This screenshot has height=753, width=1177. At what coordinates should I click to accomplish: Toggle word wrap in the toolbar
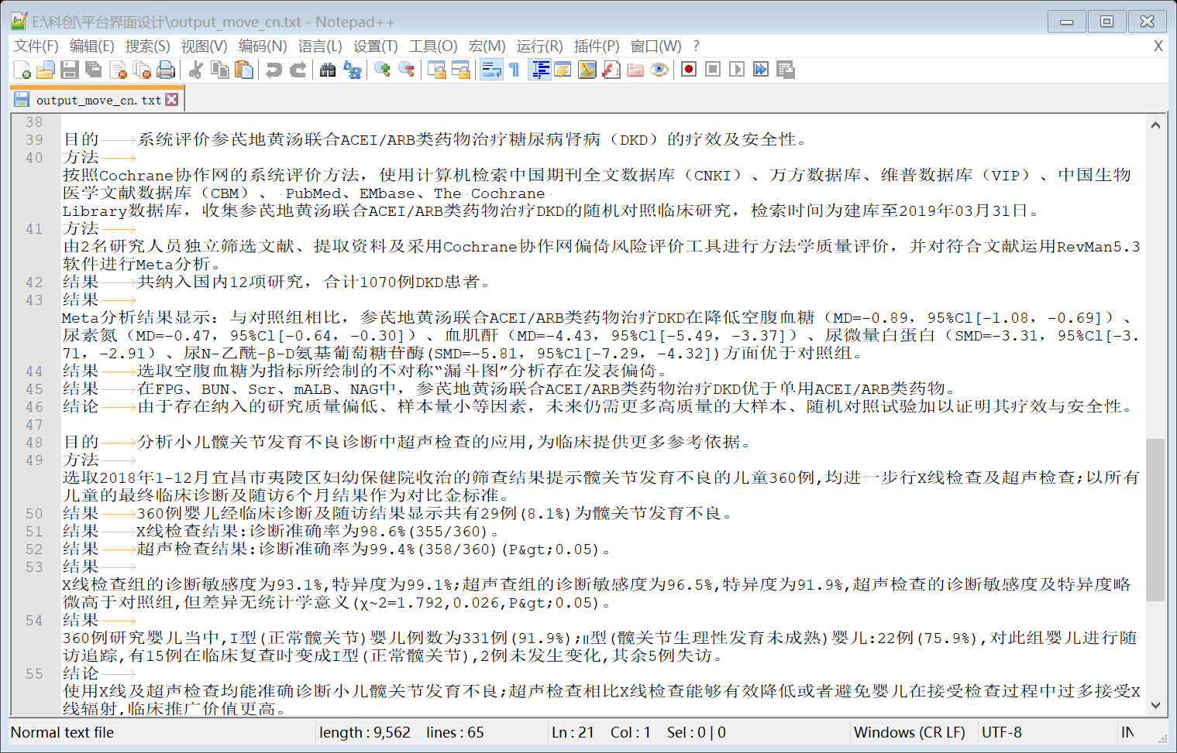point(491,70)
